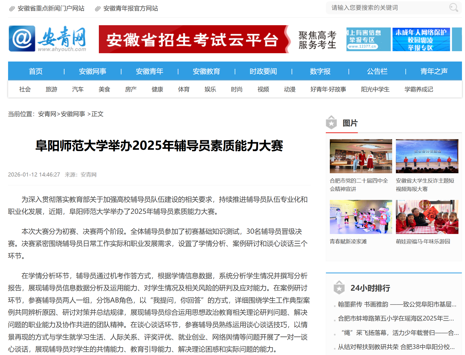Open the 青春赋新凌家滩 photo thumbnail
Viewport: 465px width, 355px height.
pos(361,217)
